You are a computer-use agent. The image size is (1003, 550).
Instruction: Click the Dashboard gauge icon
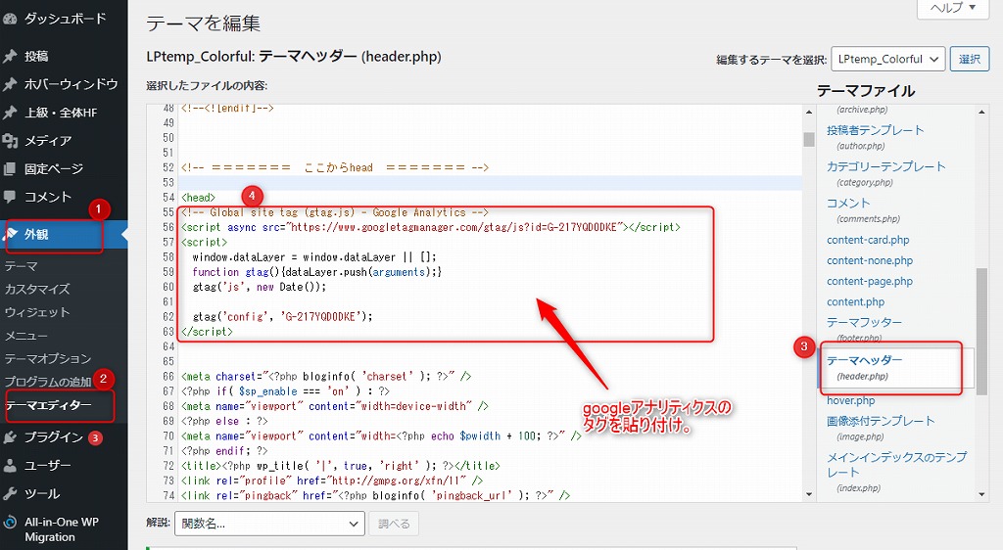(x=11, y=19)
